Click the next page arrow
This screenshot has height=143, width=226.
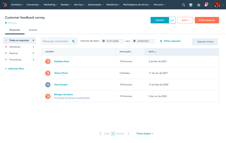(x=128, y=134)
